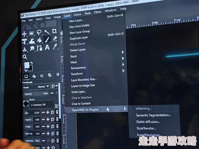The width and height of the screenshot is (199, 149).
Task: Toggle Angle link to brush default
Action: pos(57,126)
